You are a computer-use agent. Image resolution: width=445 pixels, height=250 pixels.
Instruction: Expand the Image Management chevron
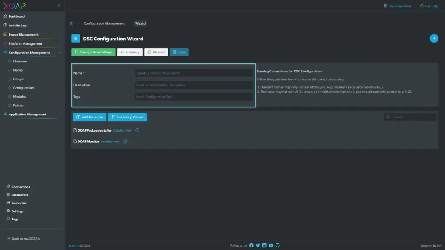pyautogui.click(x=60, y=35)
